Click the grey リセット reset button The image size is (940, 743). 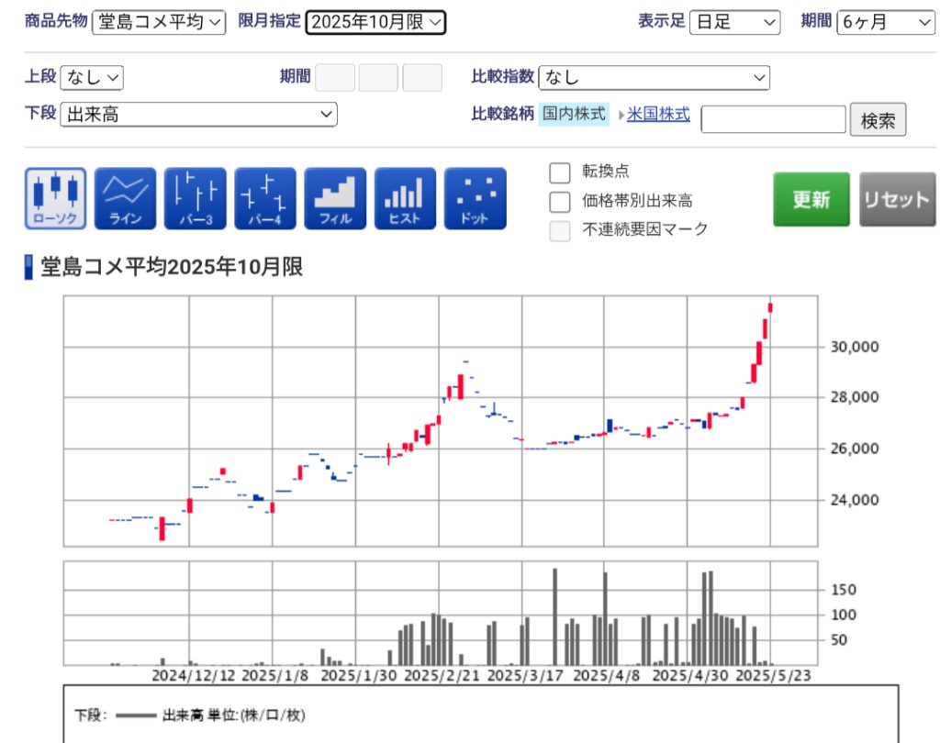click(897, 200)
